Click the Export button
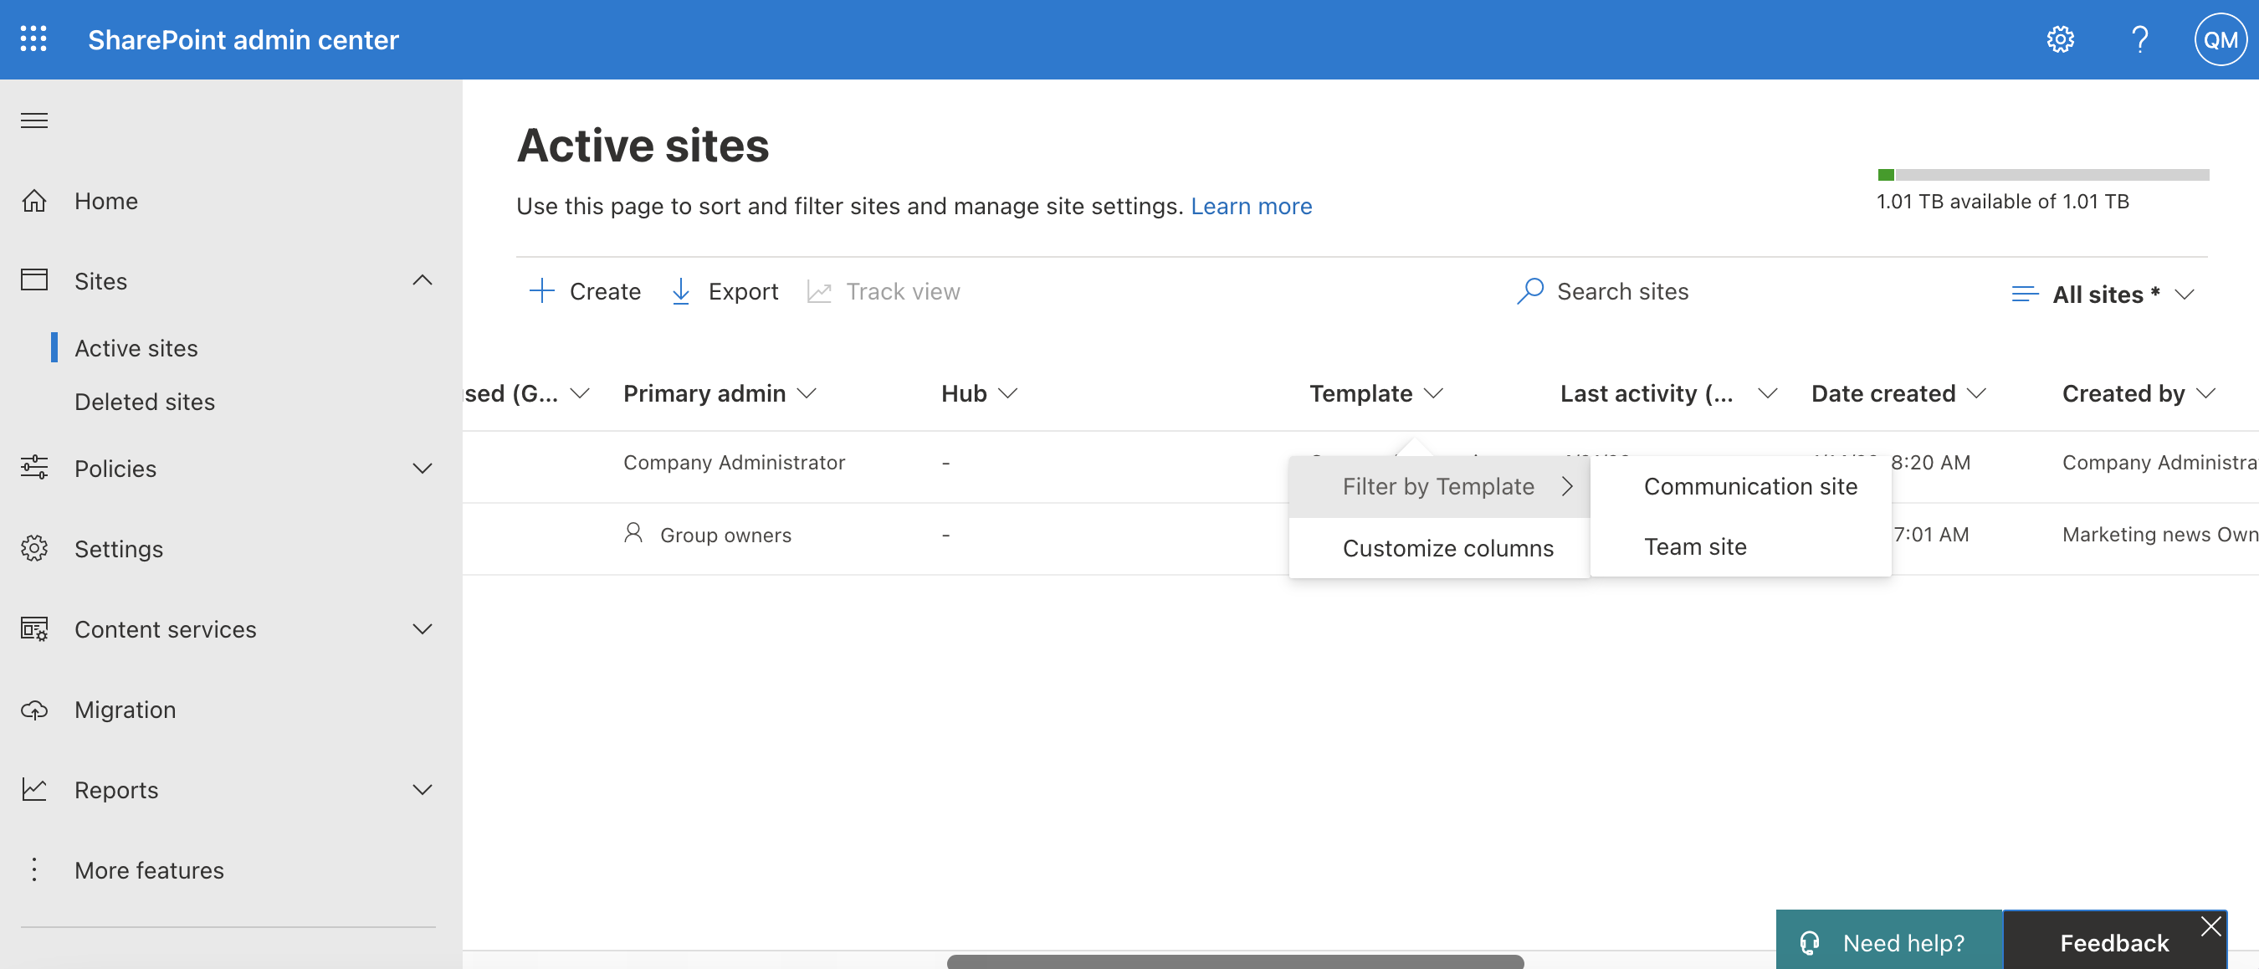The image size is (2259, 969). [725, 291]
